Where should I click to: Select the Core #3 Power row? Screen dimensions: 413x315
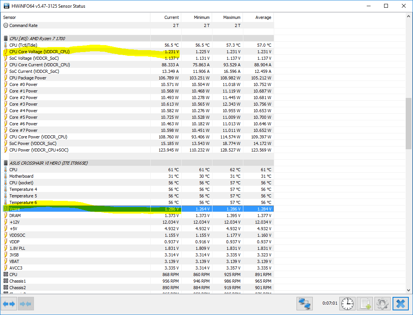pyautogui.click(x=138, y=104)
